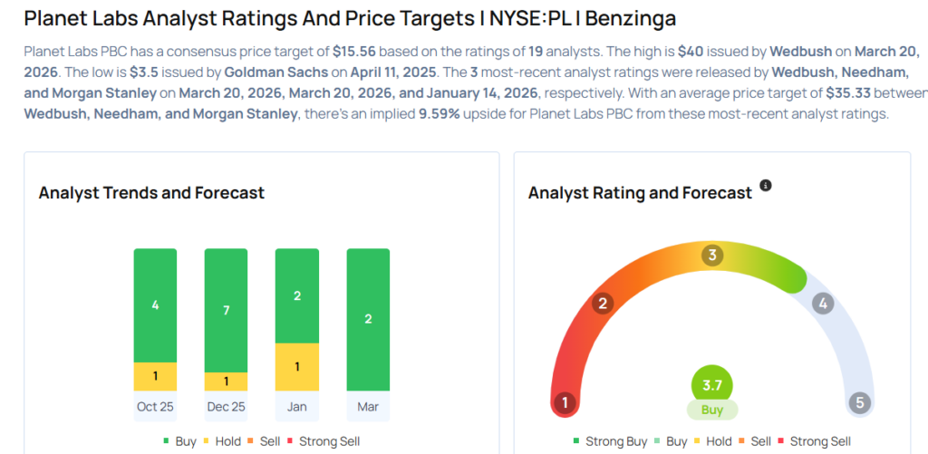Select the Mar axis label
Viewport: 928px width, 454px height.
click(368, 407)
